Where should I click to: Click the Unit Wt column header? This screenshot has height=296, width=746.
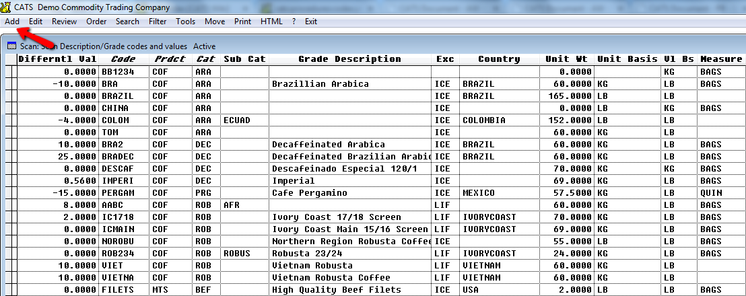pyautogui.click(x=566, y=59)
